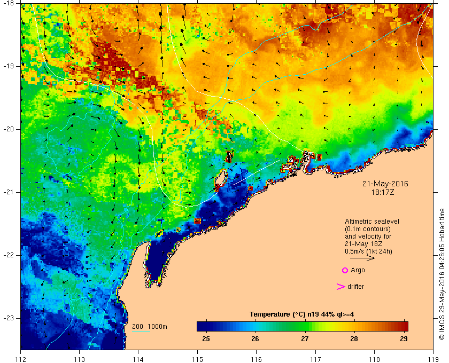Image resolution: width=449 pixels, height=363 pixels.
Task: Click the color bar tick label 26
Action: click(255, 338)
